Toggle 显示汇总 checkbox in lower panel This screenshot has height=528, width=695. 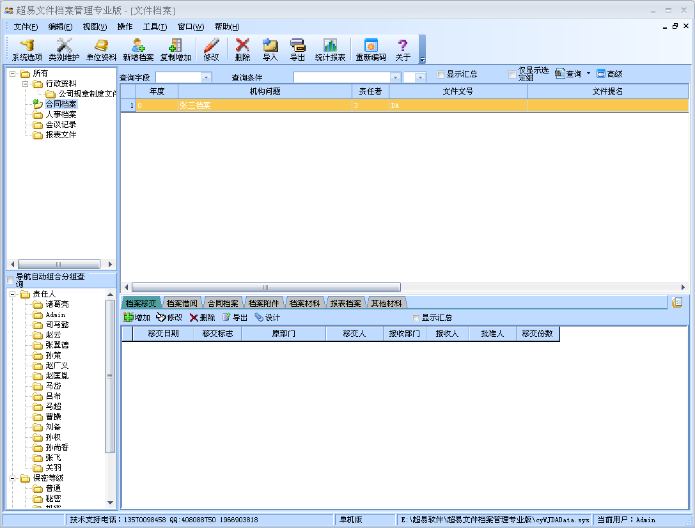(x=416, y=318)
